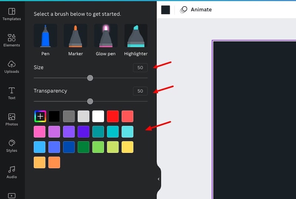The height and width of the screenshot is (199, 296).
Task: Pick the coral red color swatch
Action: click(x=127, y=116)
